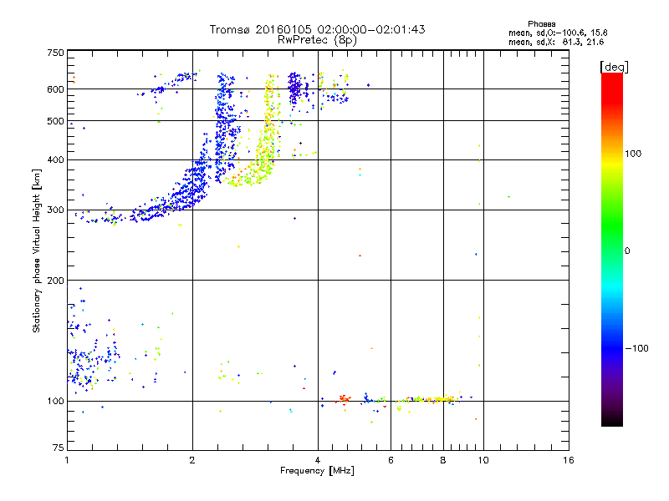Click the 'mean, sd,X: 81.3, 21.6' statistic line
The width and height of the screenshot is (669, 501).
tap(556, 42)
